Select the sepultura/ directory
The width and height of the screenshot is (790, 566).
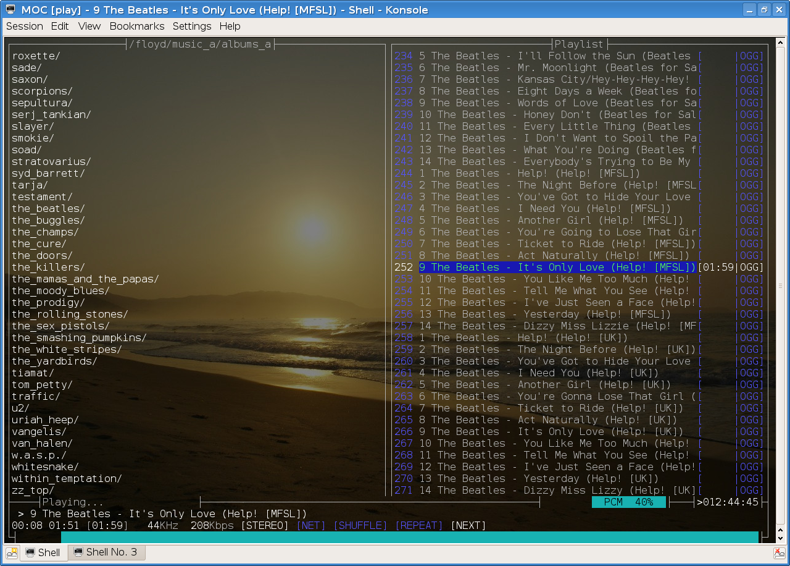[x=42, y=103]
